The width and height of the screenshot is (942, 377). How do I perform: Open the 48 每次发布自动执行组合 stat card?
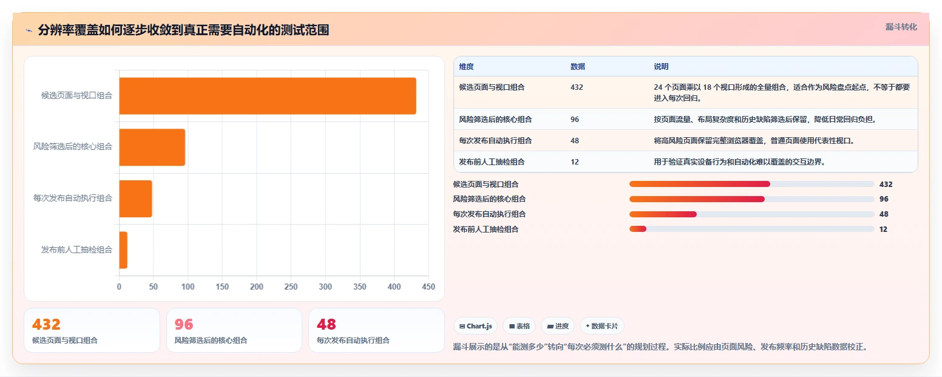point(376,330)
